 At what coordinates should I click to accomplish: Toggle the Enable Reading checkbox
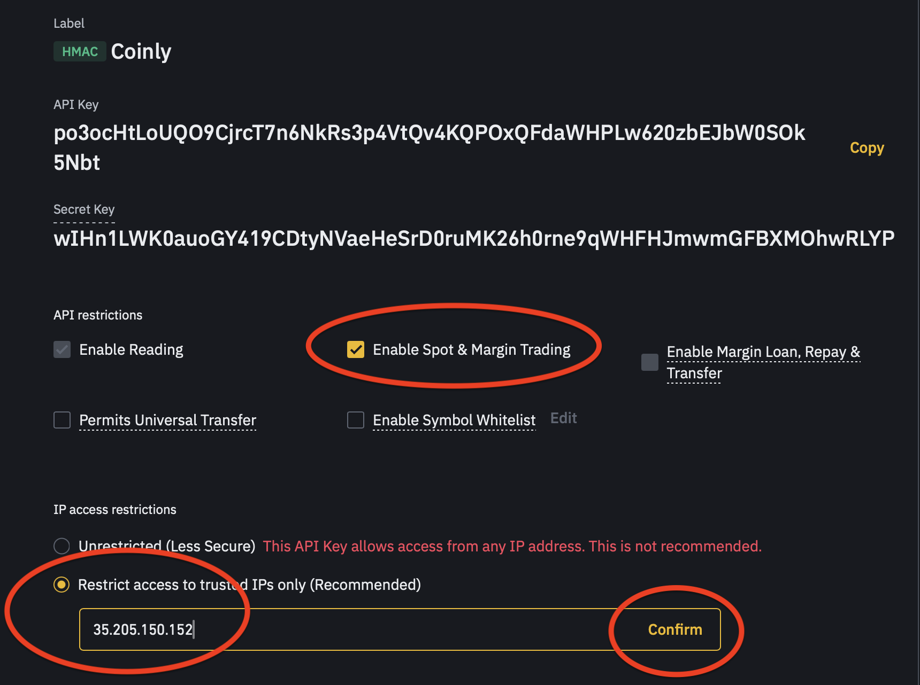[x=62, y=349]
